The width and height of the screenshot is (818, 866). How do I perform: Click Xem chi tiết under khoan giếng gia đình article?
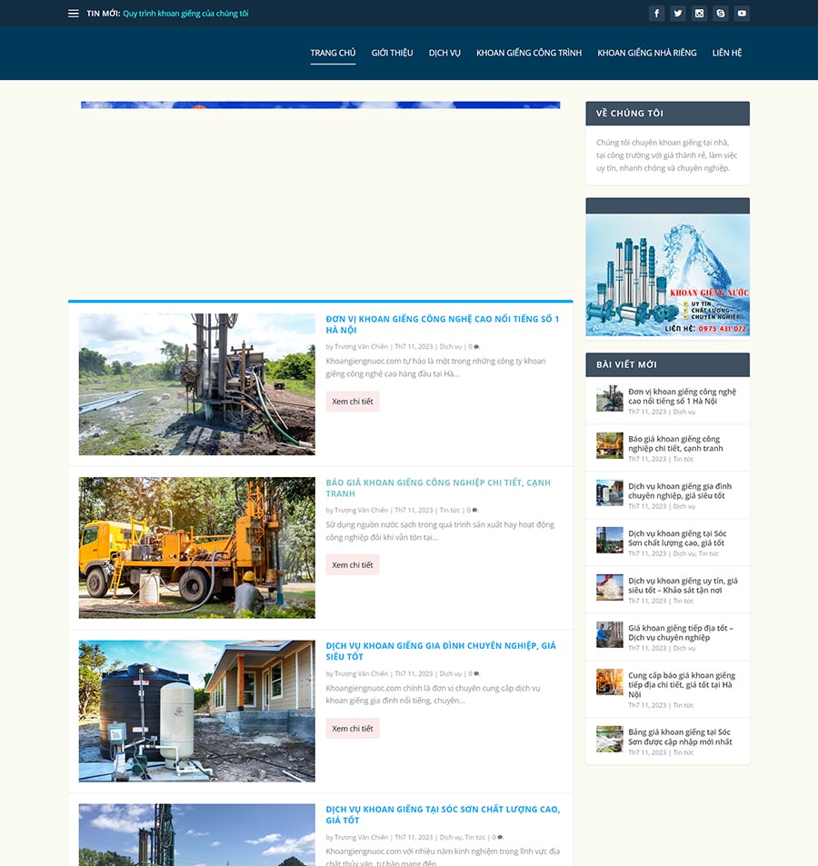click(353, 729)
